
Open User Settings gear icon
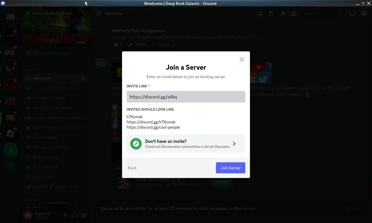pos(84,215)
